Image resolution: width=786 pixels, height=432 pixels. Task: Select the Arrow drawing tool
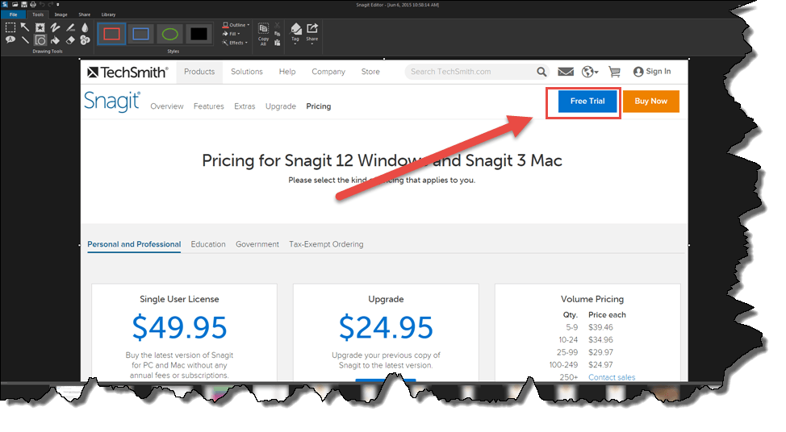pos(25,27)
